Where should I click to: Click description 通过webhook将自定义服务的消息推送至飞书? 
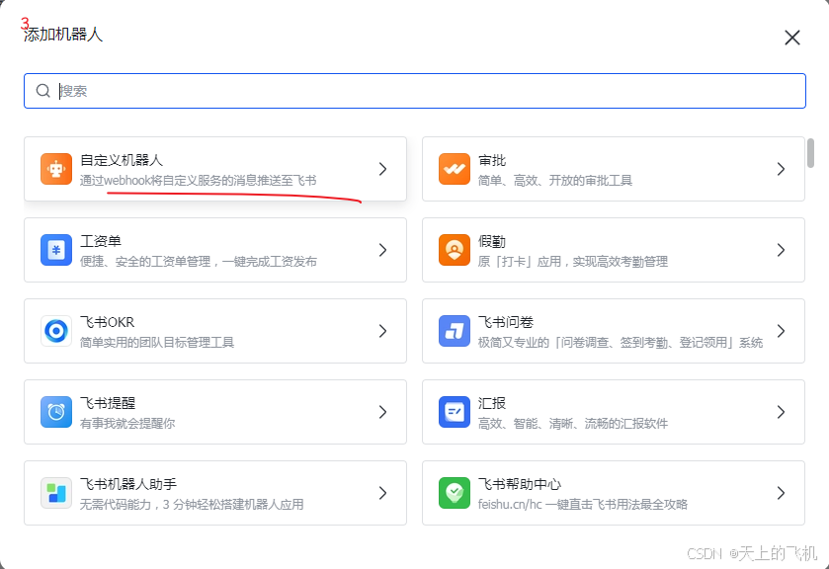pyautogui.click(x=198, y=181)
